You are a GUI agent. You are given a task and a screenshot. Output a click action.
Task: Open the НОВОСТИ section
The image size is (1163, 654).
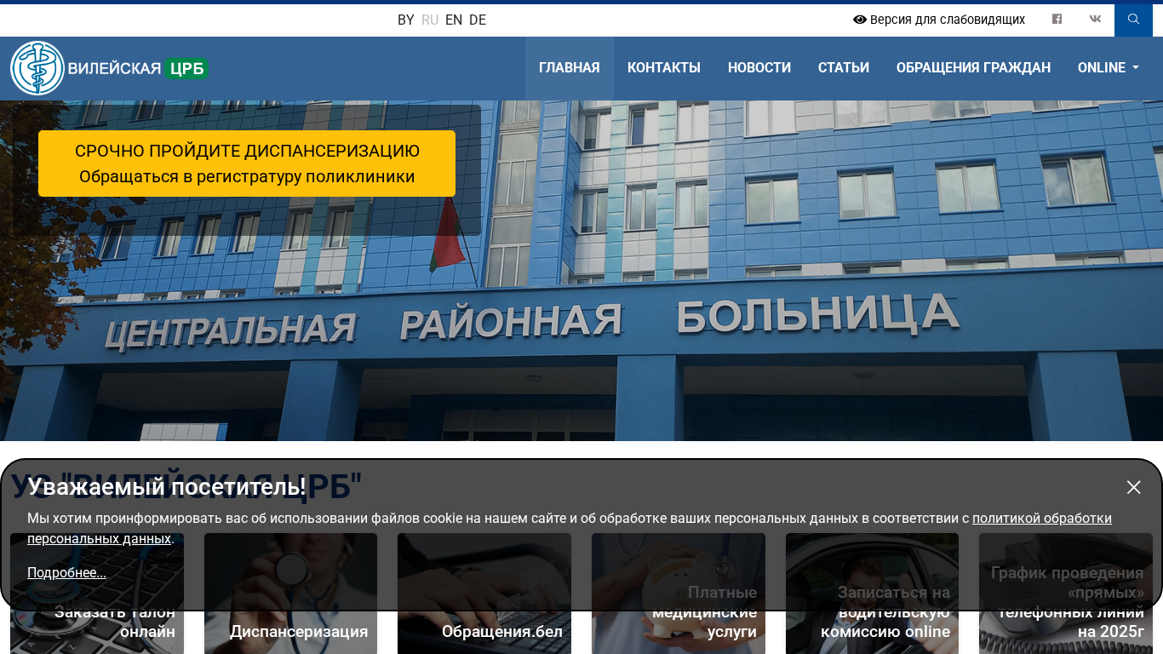(x=759, y=68)
